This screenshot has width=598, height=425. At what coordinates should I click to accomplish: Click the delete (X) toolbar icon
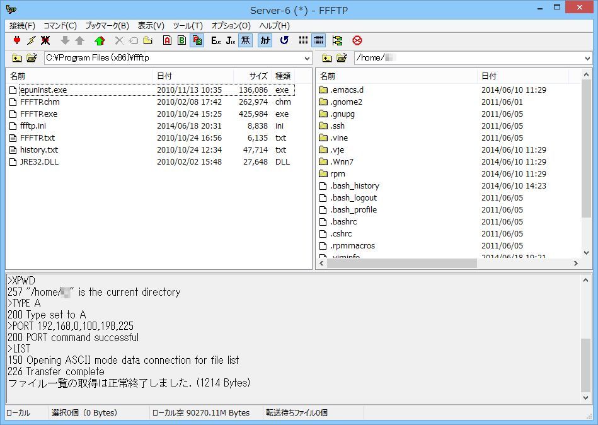tap(119, 40)
